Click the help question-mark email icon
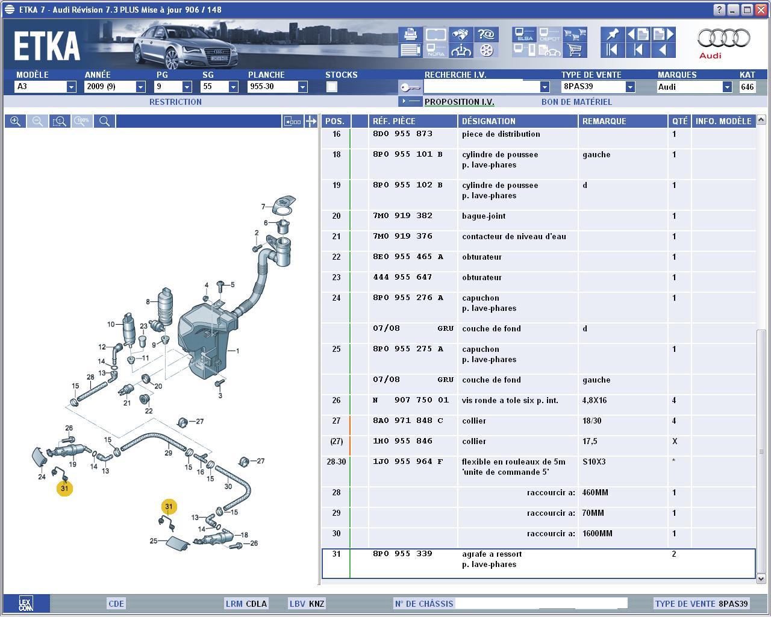 click(487, 34)
